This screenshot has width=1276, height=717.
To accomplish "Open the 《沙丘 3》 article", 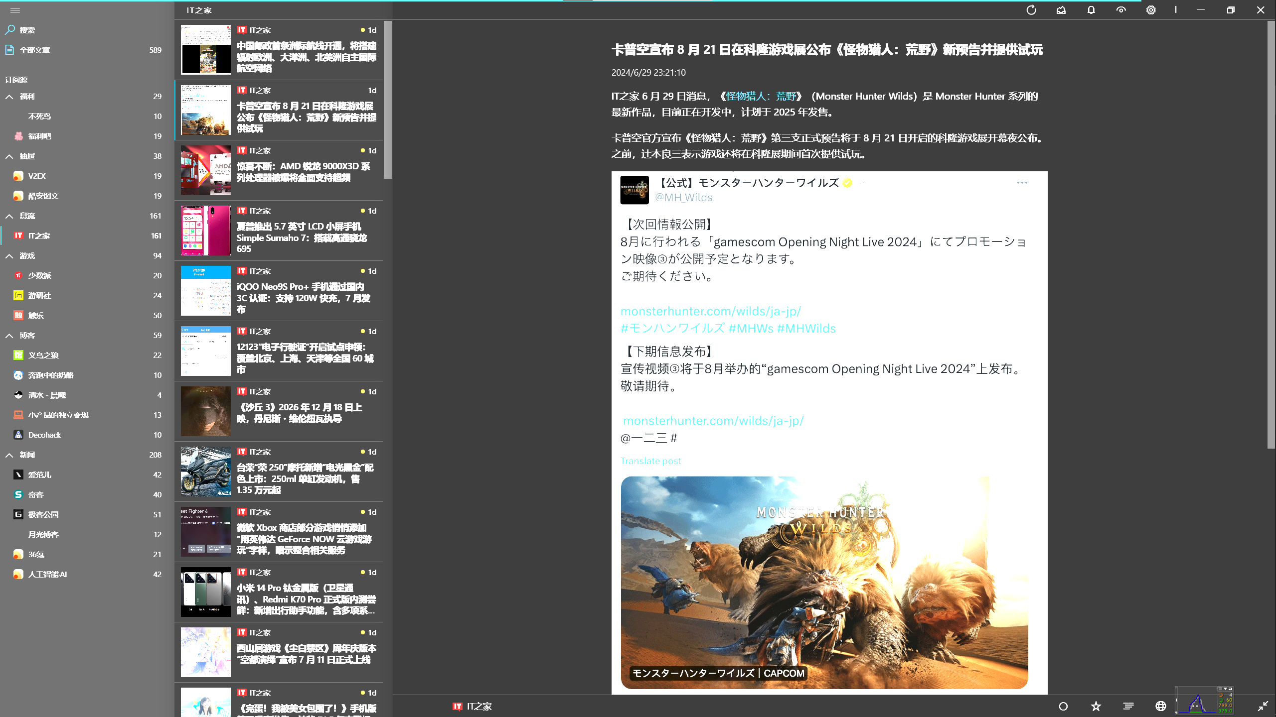I will (279, 411).
